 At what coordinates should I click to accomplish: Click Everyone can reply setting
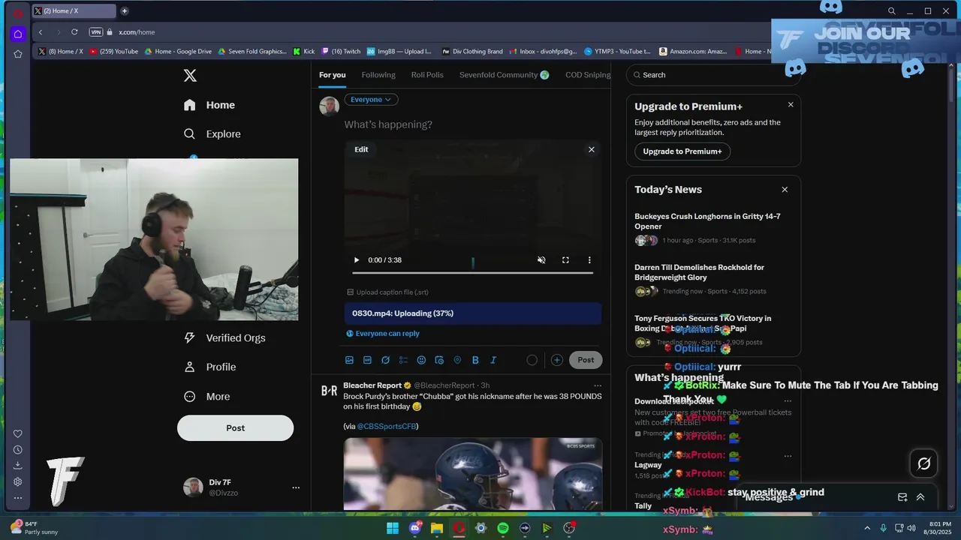(383, 334)
